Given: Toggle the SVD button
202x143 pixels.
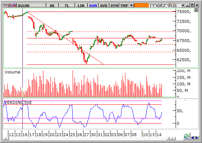Looking at the screenshot, I should pyautogui.click(x=104, y=5).
